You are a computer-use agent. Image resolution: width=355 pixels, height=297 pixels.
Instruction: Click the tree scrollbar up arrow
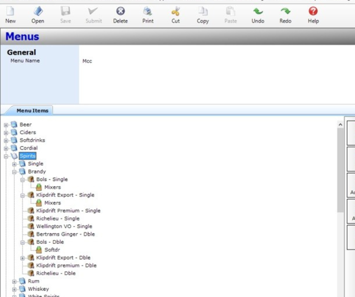(340, 125)
